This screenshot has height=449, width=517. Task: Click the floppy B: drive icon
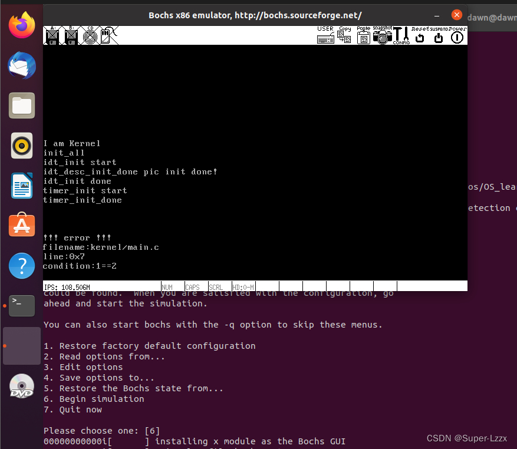[x=71, y=35]
